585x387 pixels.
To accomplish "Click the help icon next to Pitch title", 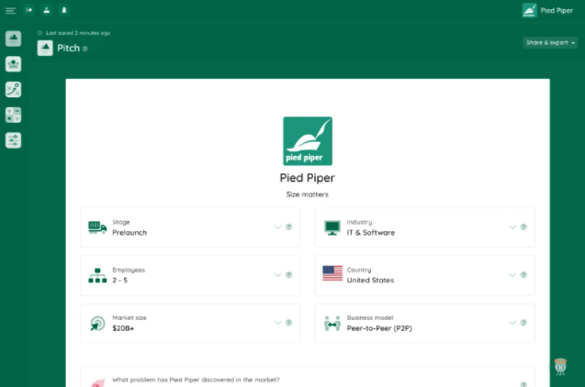I will point(85,49).
